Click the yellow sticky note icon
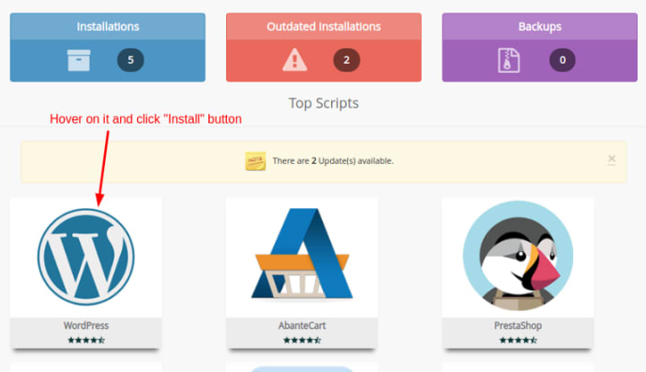The height and width of the screenshot is (372, 646). (256, 160)
